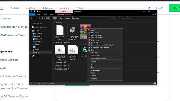Open Products menu on MongoDB website
Image resolution: width=180 pixels, height=101 pixels.
(14, 8)
